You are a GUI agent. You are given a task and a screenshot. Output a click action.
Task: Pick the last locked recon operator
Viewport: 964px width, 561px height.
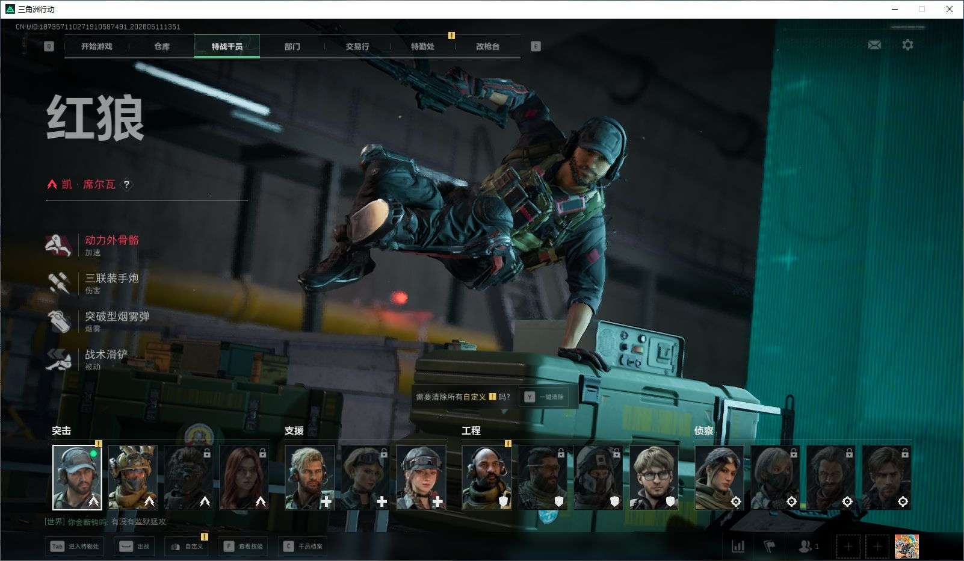(x=886, y=477)
